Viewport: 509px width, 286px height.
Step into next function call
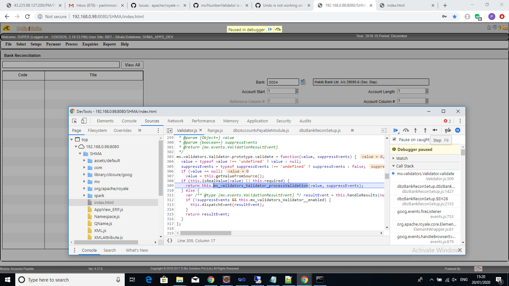415,130
